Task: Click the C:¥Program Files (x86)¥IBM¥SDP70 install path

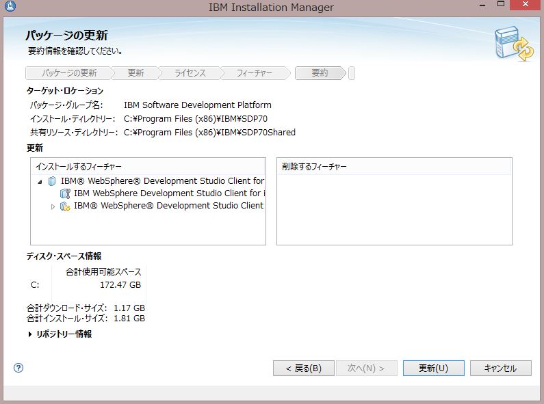Action: click(x=196, y=119)
